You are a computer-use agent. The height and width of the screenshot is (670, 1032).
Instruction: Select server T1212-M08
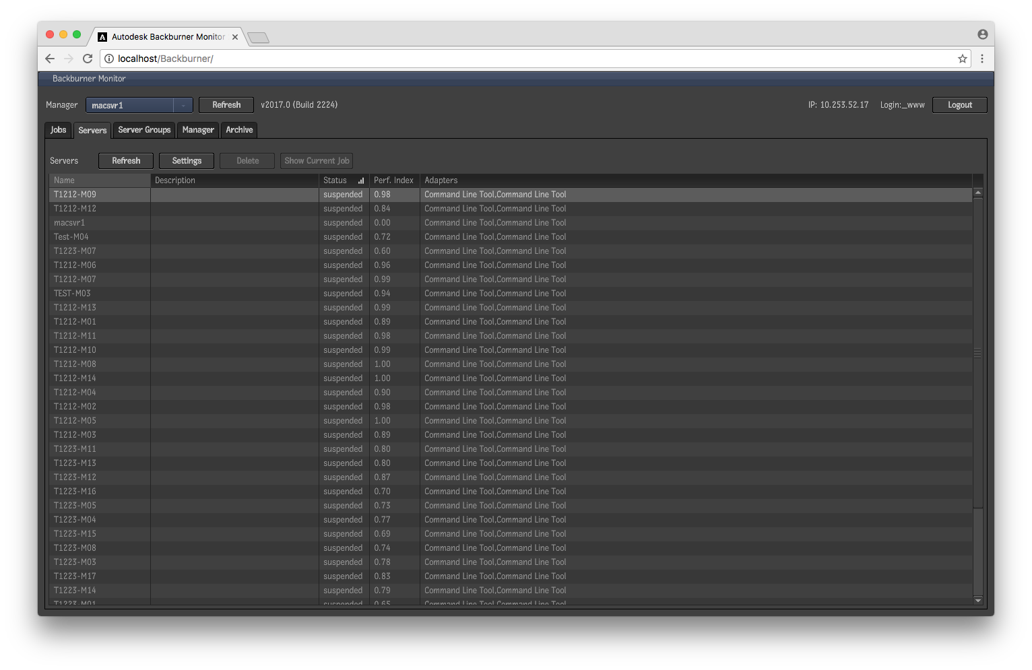click(x=511, y=364)
